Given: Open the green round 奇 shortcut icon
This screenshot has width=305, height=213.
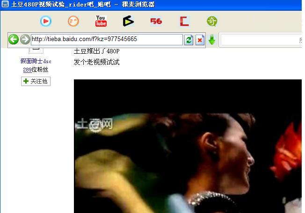Looking at the screenshot, I should coord(212,21).
